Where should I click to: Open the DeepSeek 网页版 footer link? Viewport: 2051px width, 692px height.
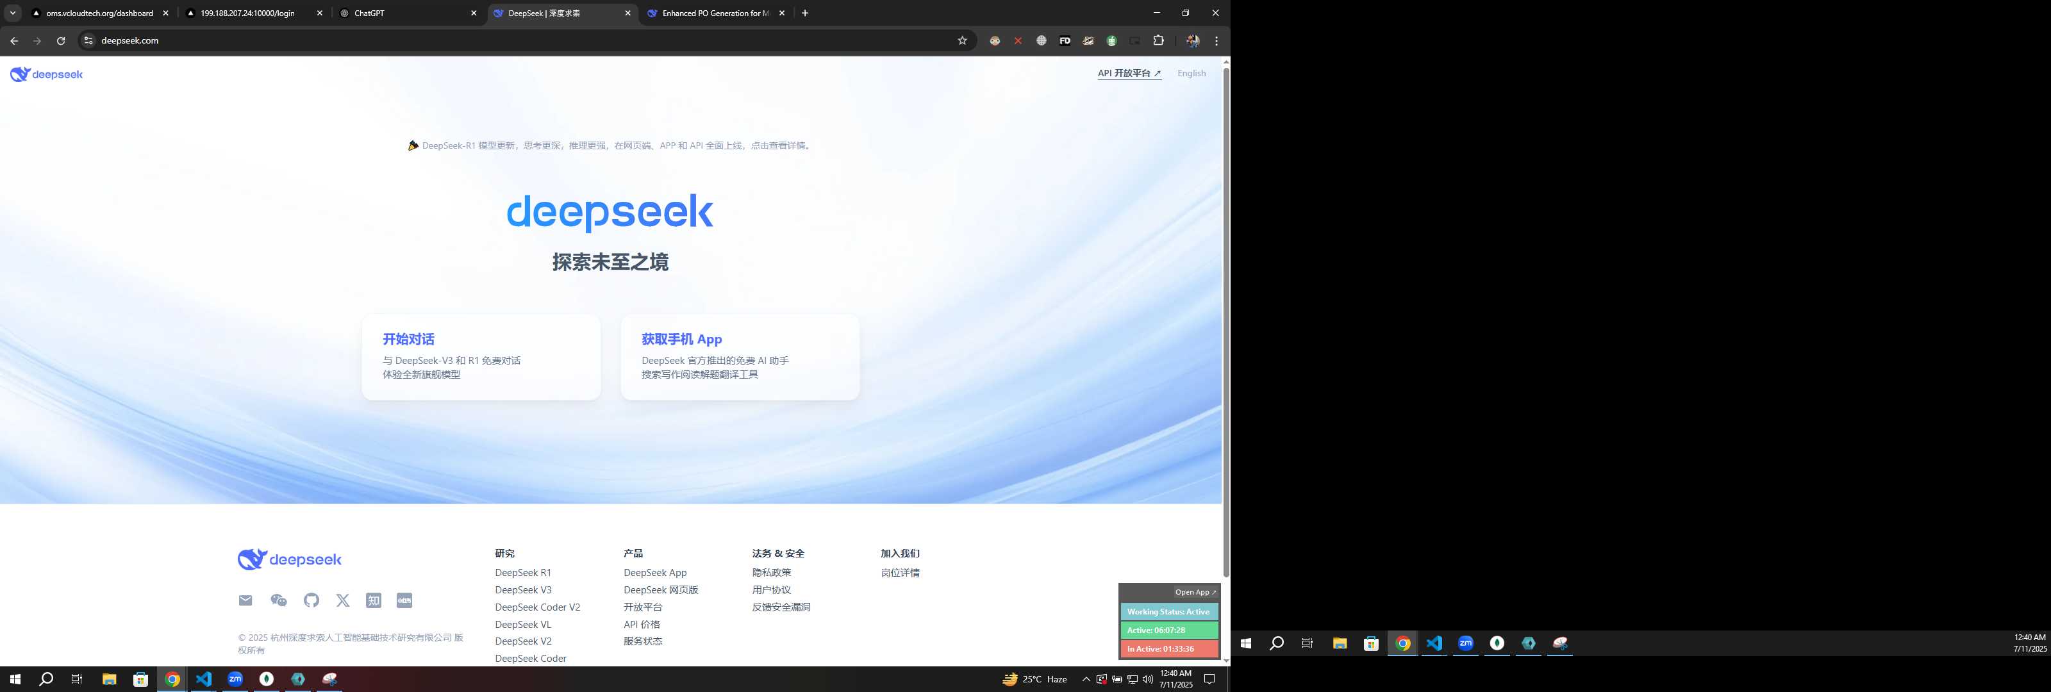tap(661, 590)
